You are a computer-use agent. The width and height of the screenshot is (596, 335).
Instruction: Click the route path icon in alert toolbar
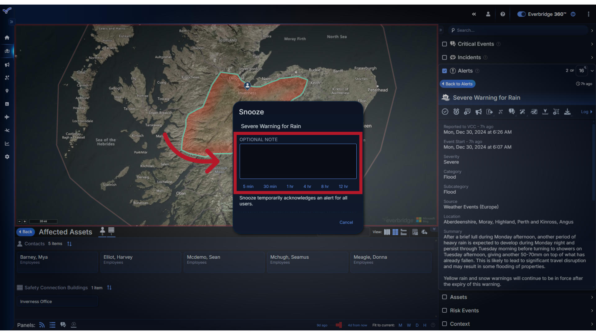pyautogui.click(x=500, y=112)
